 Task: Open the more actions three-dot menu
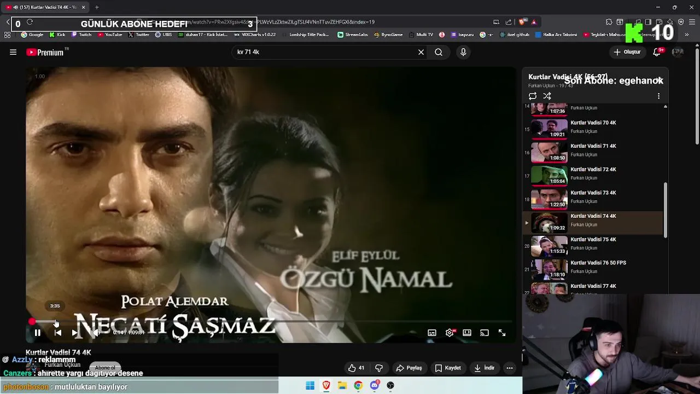click(x=510, y=368)
